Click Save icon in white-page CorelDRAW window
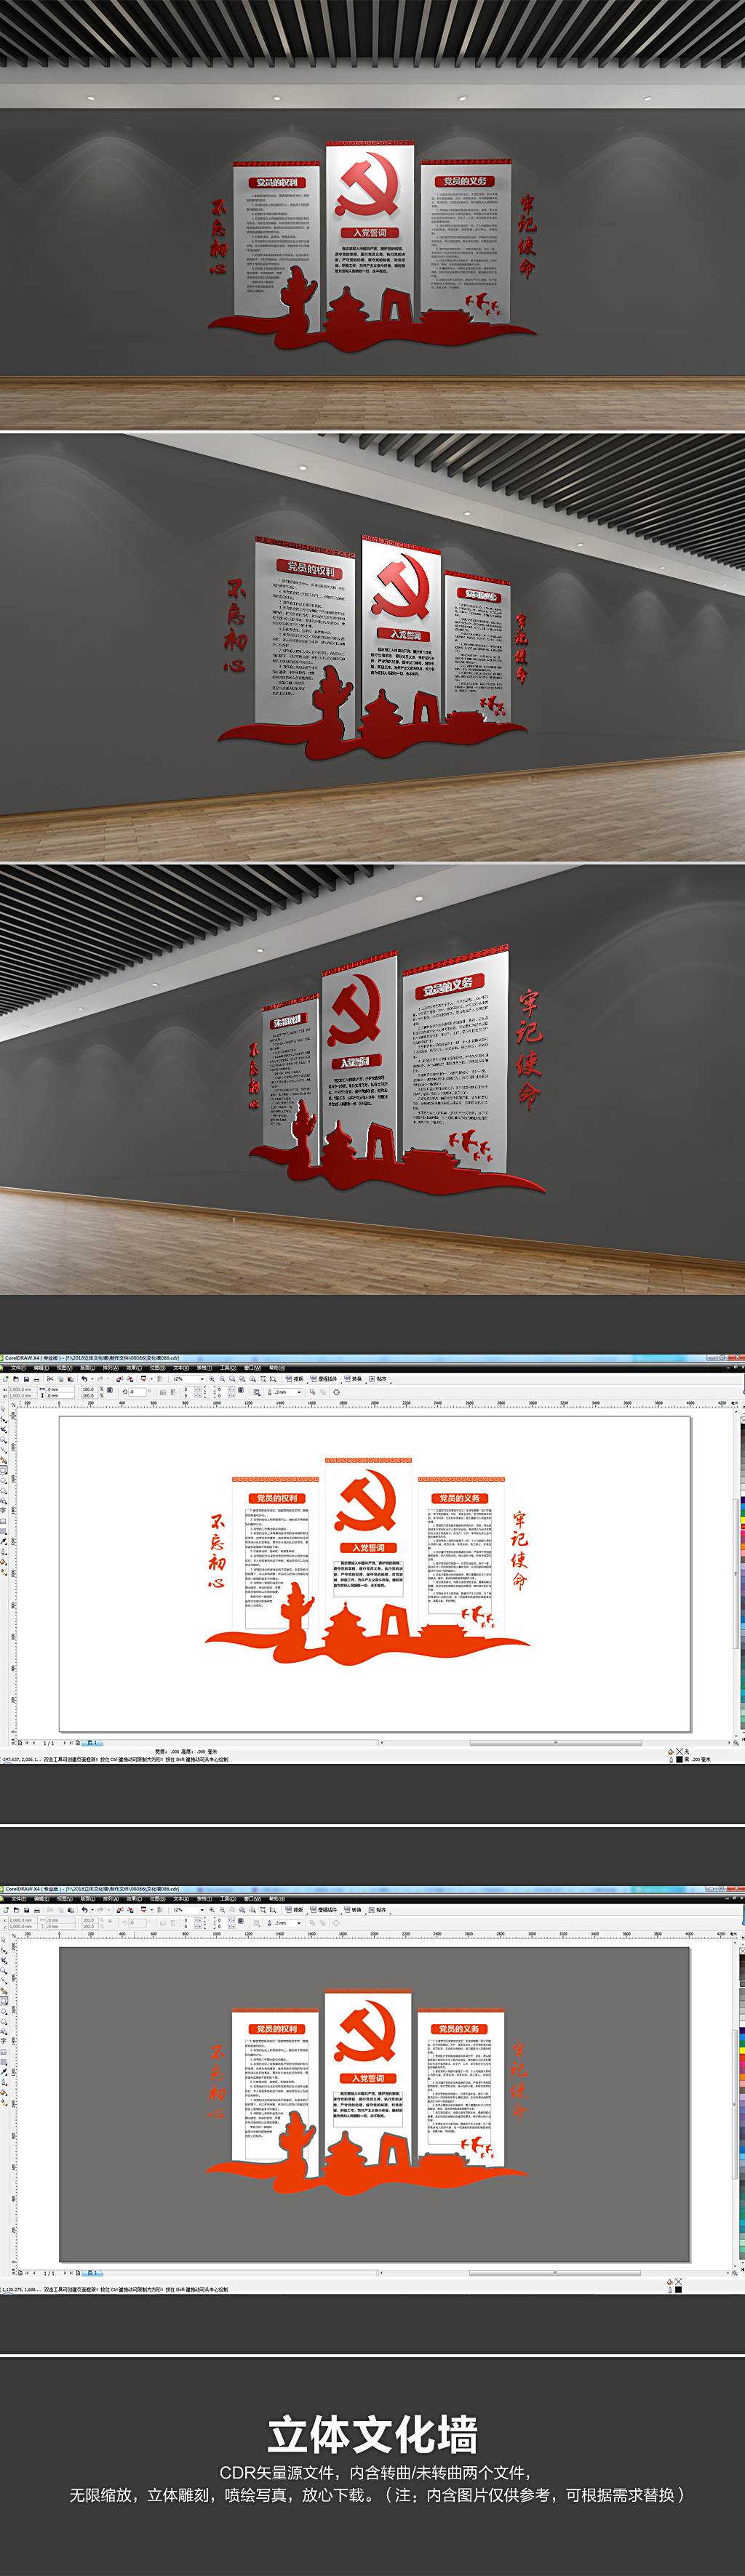This screenshot has width=745, height=2576. [26, 1379]
